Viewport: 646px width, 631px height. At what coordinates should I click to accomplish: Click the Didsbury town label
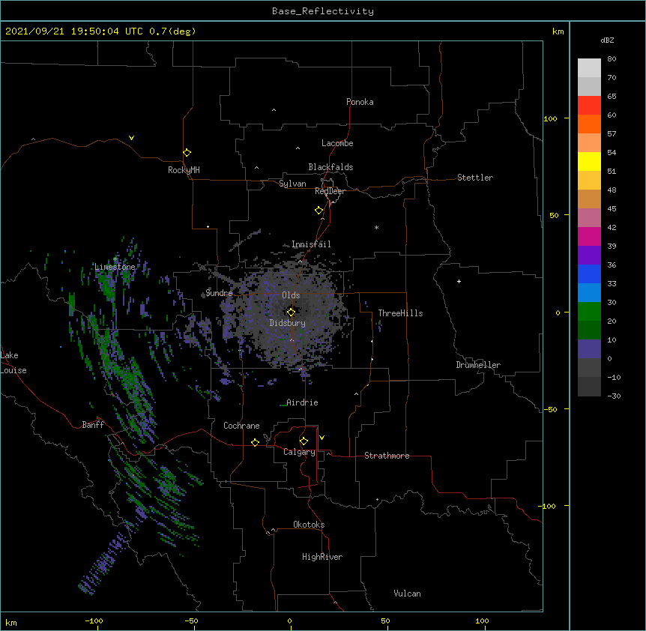[x=288, y=323]
